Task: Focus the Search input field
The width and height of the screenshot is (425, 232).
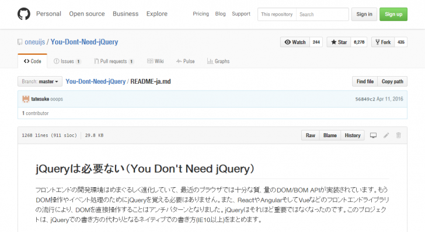Action: pyautogui.click(x=322, y=15)
